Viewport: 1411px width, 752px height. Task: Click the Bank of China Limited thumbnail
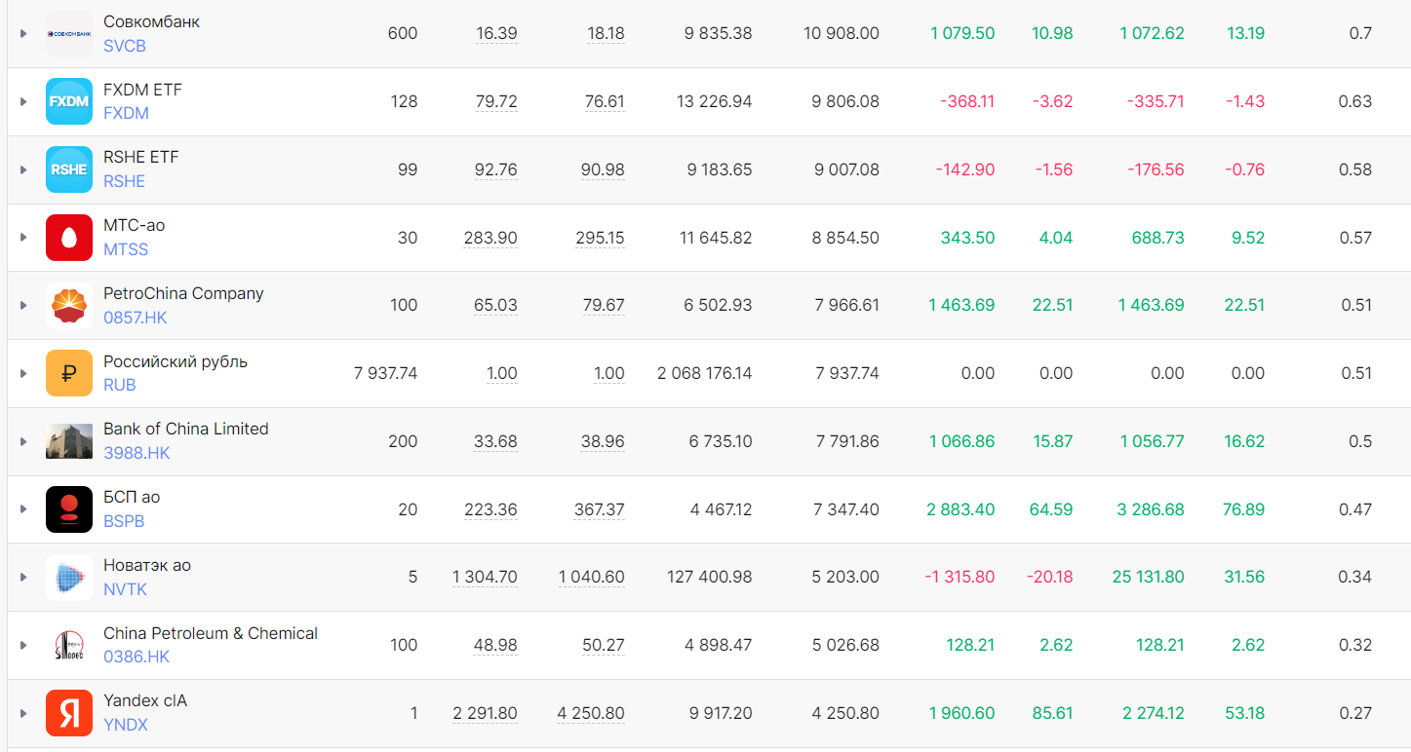pos(69,441)
